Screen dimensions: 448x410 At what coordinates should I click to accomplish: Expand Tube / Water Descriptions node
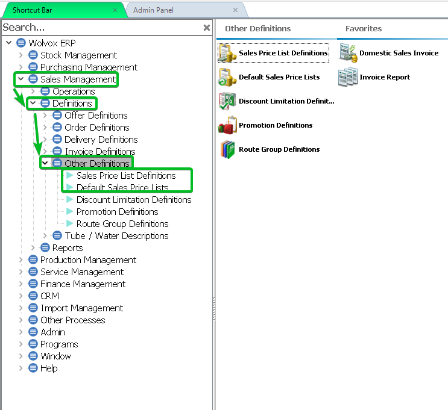(45, 235)
